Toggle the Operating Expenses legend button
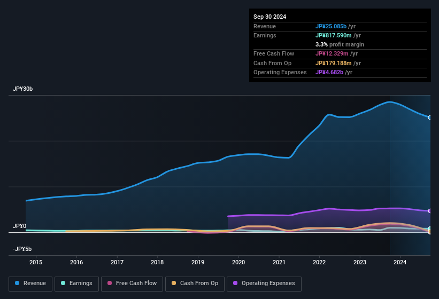Viewport: 439px width, 299px height. [x=264, y=284]
